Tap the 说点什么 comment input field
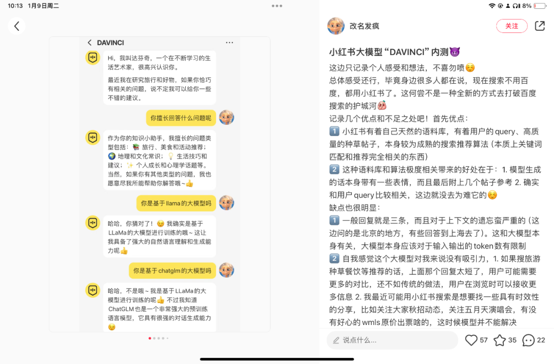The image size is (554, 364). coord(392,340)
